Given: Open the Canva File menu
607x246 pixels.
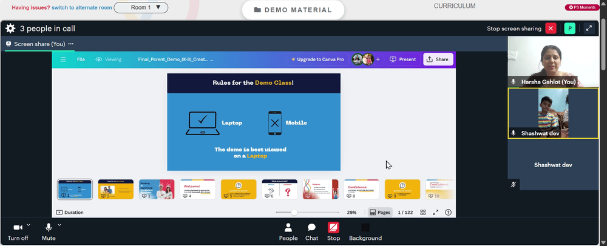Looking at the screenshot, I should pyautogui.click(x=81, y=59).
